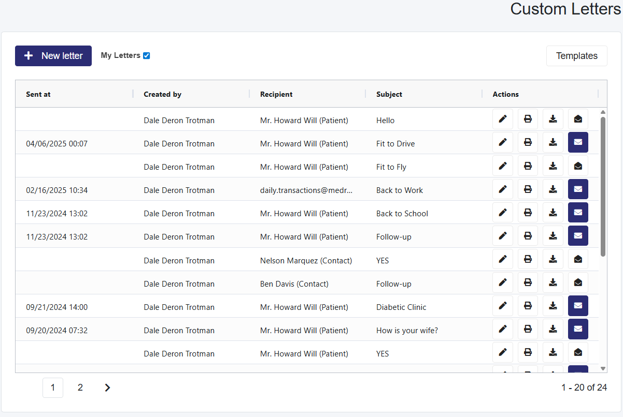Download the 'How is your wife?' letter
This screenshot has width=623, height=417.
[553, 329]
